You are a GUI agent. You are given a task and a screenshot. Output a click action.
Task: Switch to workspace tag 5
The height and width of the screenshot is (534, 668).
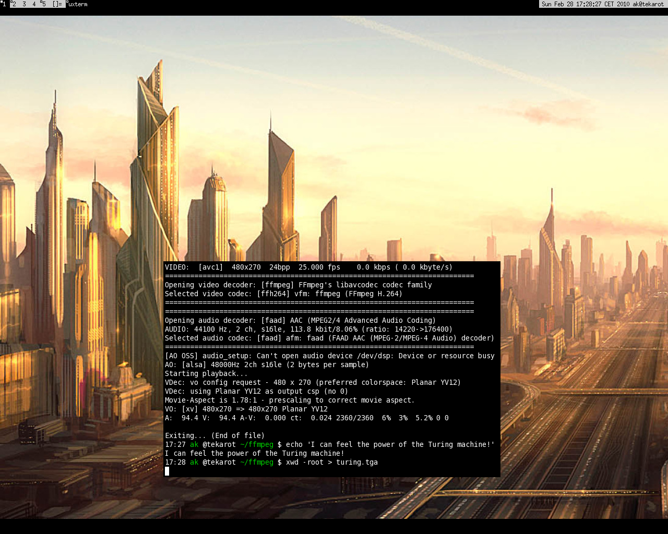click(x=44, y=4)
